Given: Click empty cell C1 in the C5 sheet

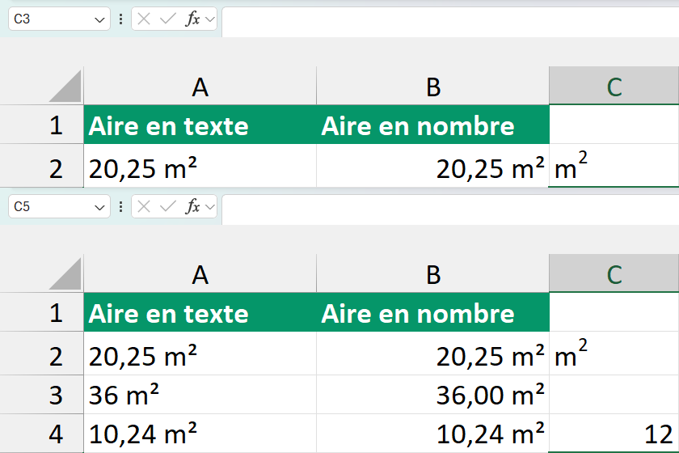Looking at the screenshot, I should point(614,312).
